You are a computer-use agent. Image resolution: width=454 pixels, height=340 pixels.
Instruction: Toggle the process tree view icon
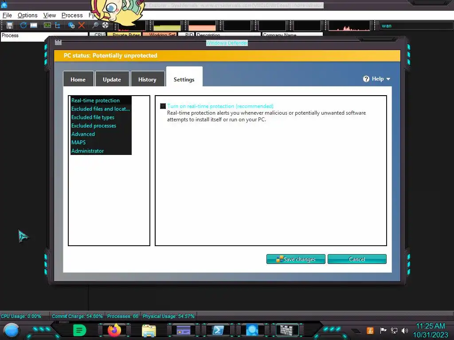click(57, 25)
